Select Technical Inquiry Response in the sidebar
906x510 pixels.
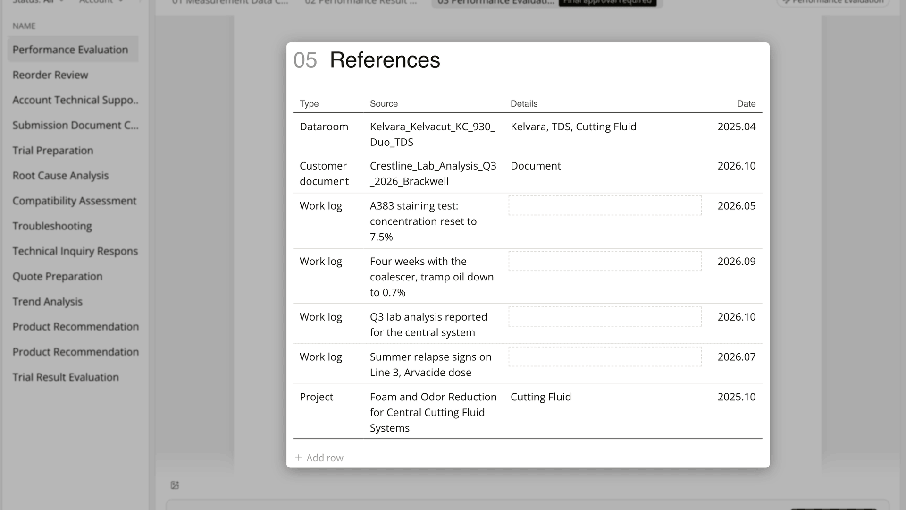75,251
